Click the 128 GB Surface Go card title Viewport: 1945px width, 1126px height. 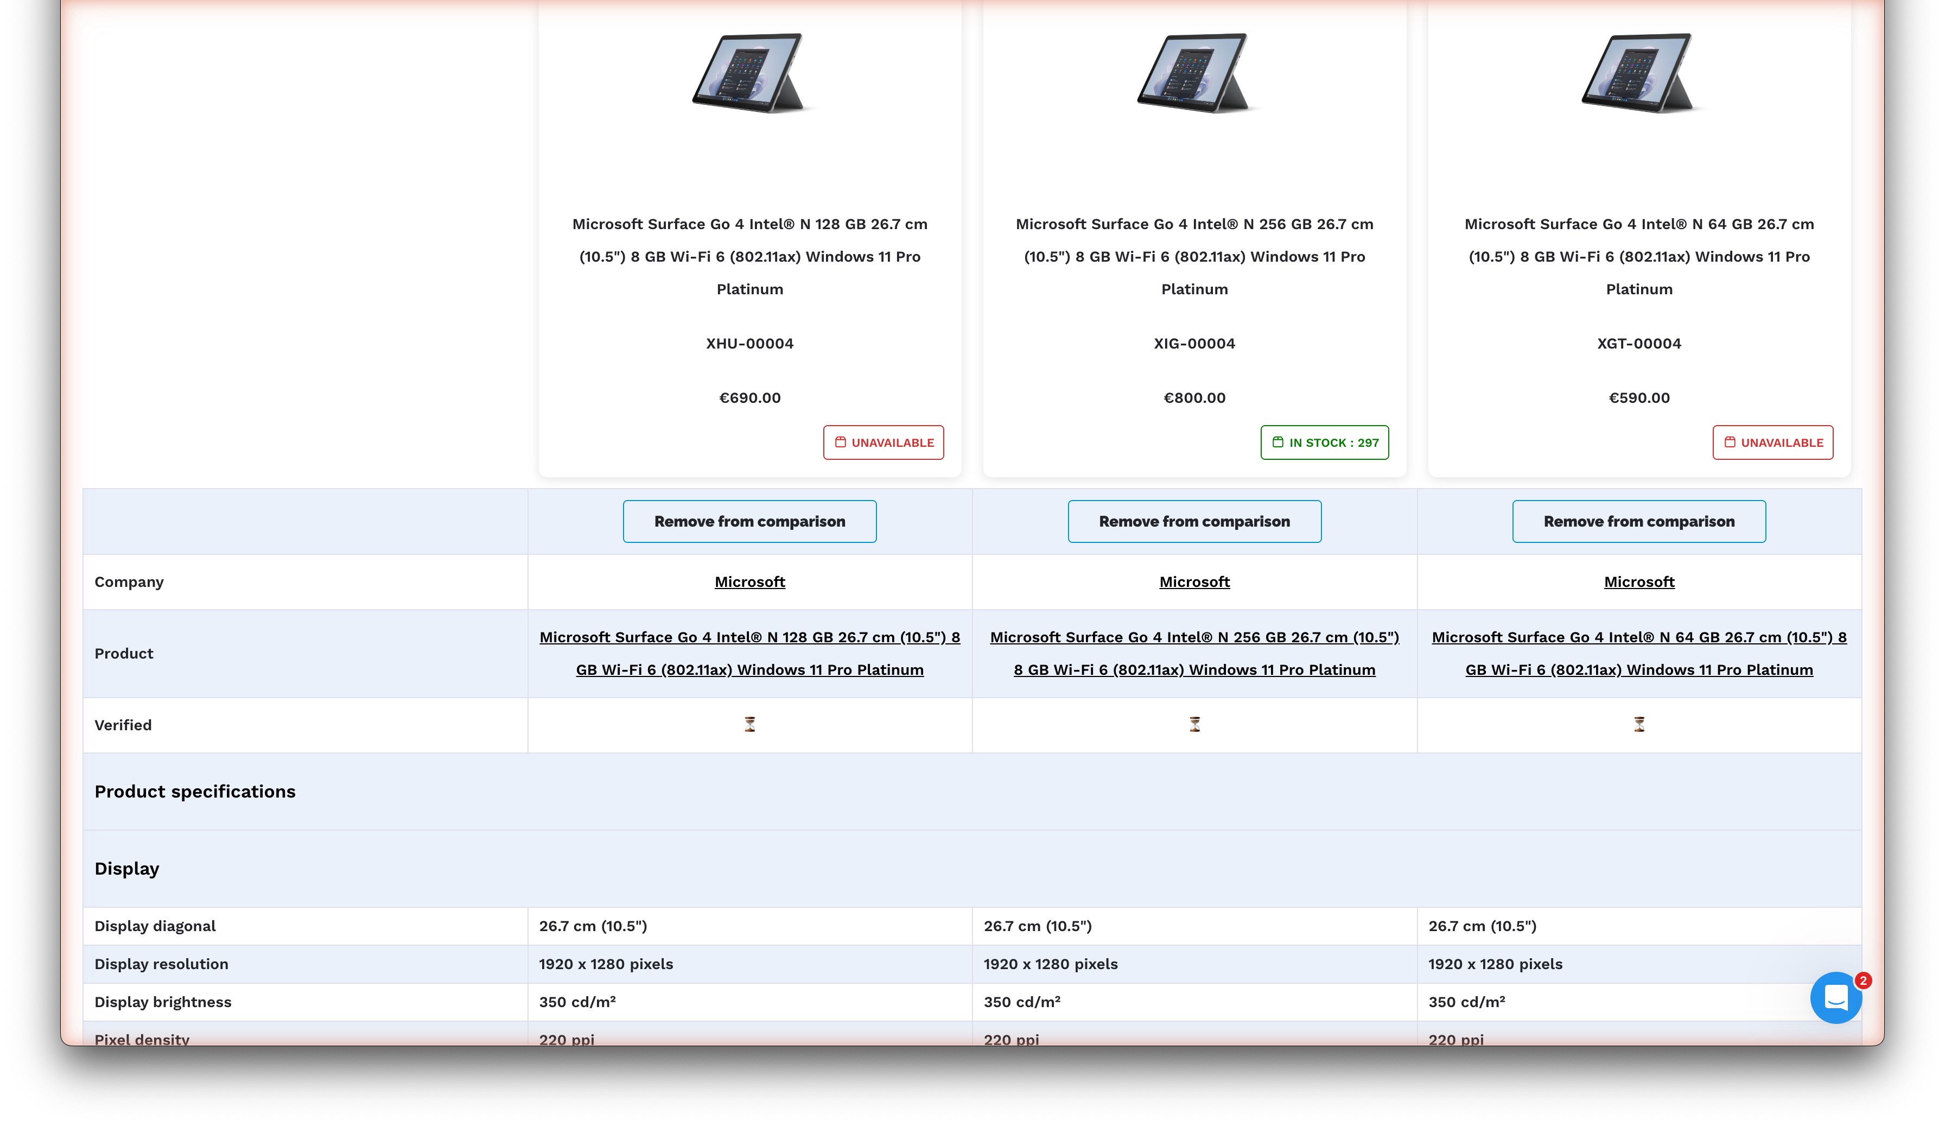coord(749,256)
